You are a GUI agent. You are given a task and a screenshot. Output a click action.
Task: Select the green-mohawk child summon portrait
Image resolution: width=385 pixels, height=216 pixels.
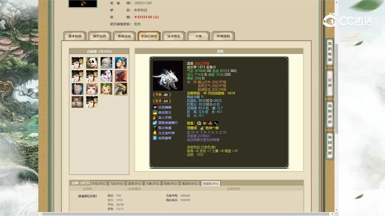click(x=106, y=89)
